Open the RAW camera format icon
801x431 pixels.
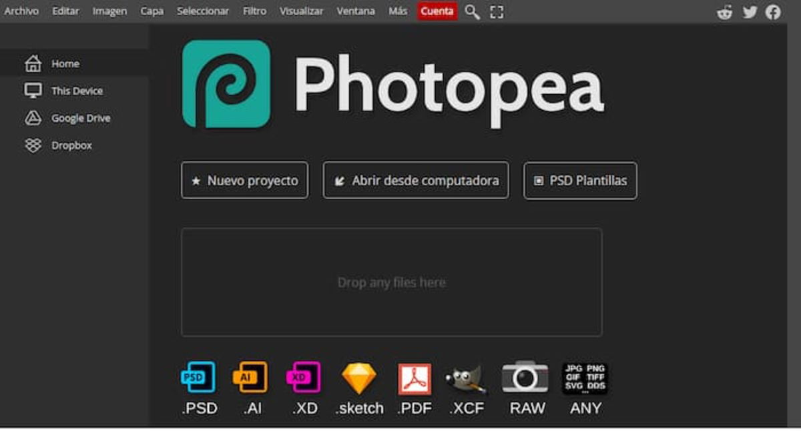[526, 379]
